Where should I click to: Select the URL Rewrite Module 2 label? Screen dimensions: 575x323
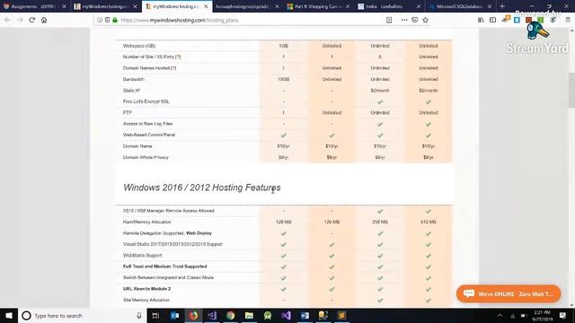click(146, 289)
